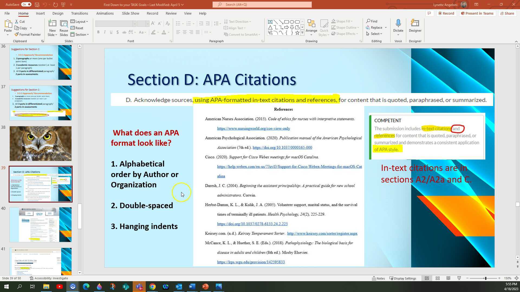The height and width of the screenshot is (292, 520).
Task: Switch to the Insert ribbon tab
Action: tap(40, 13)
